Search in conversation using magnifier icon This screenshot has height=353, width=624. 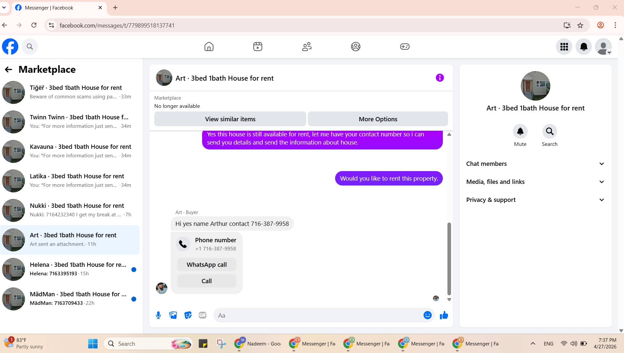pos(550,131)
